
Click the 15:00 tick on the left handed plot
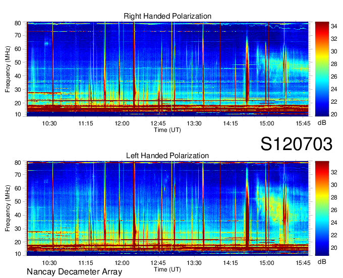[x=267, y=263]
